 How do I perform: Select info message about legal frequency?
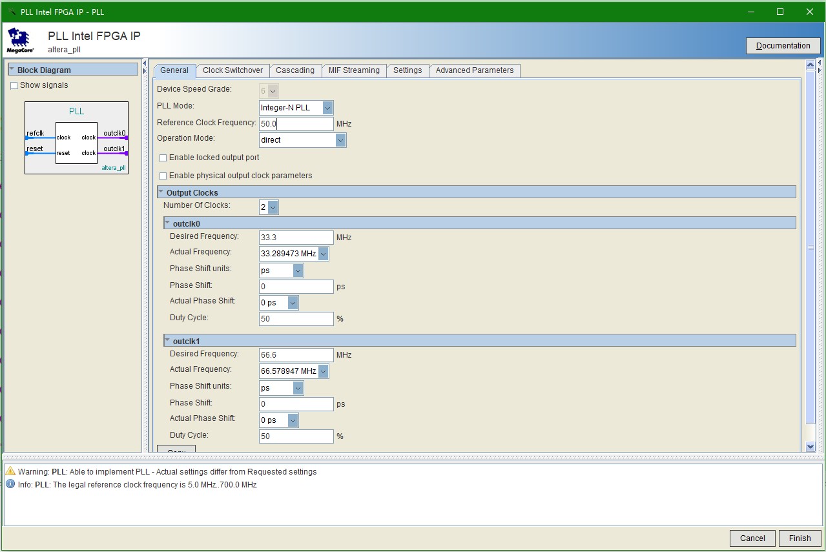pyautogui.click(x=138, y=485)
